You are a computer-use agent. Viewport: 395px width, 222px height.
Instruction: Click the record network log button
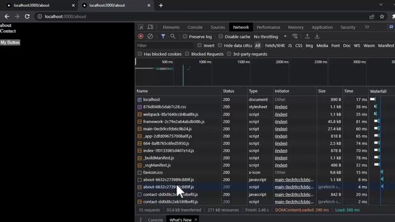(141, 36)
